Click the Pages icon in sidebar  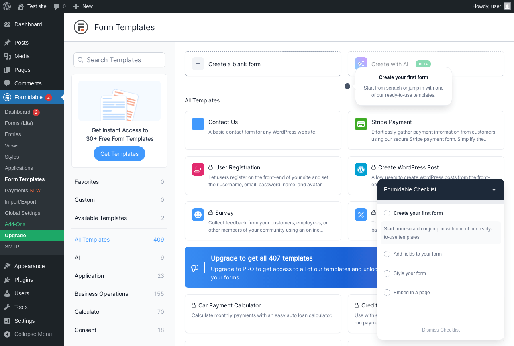click(x=7, y=70)
